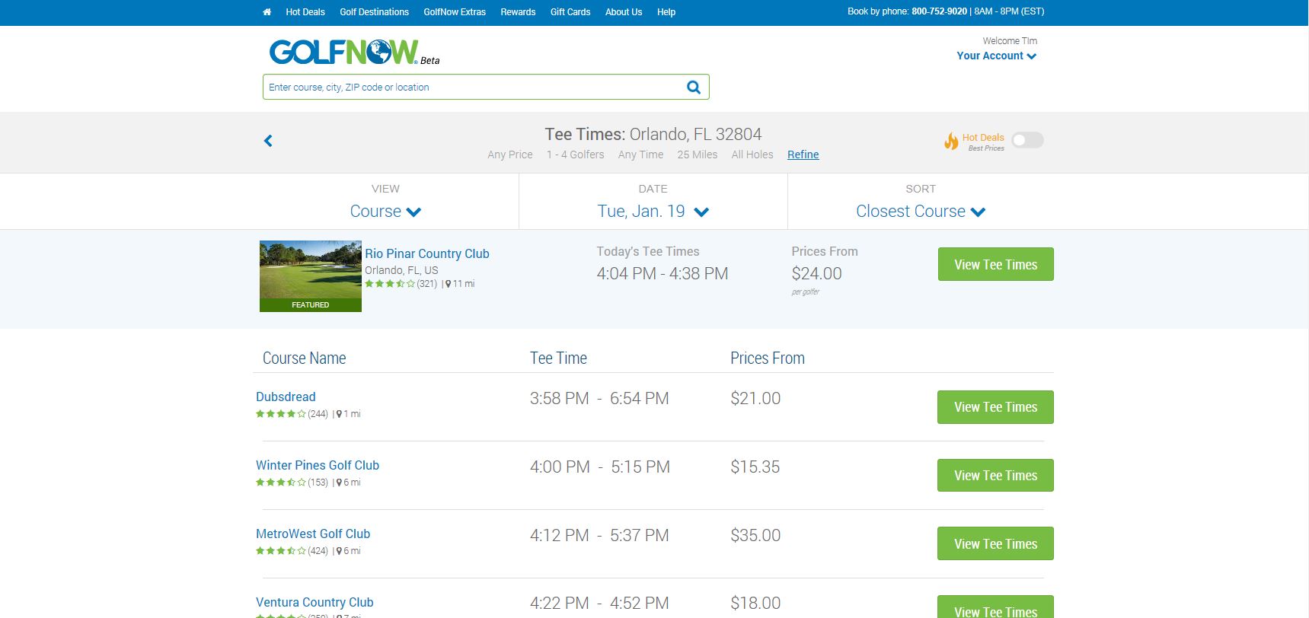Open Gift Cards menu item
Screen dimensions: 1309x618
coord(570,12)
